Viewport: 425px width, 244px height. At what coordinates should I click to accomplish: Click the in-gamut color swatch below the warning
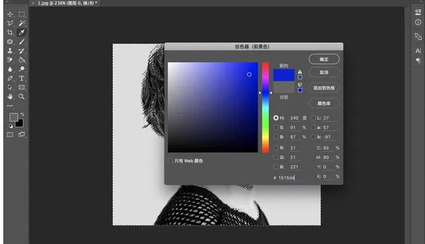pyautogui.click(x=300, y=77)
